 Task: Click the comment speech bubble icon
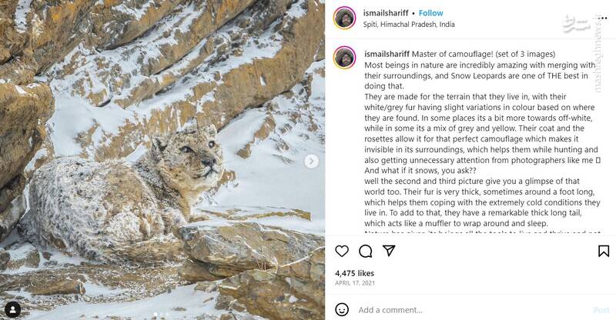coord(366,251)
